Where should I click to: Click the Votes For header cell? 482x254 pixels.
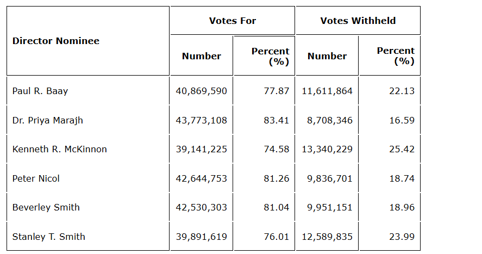pyautogui.click(x=232, y=21)
